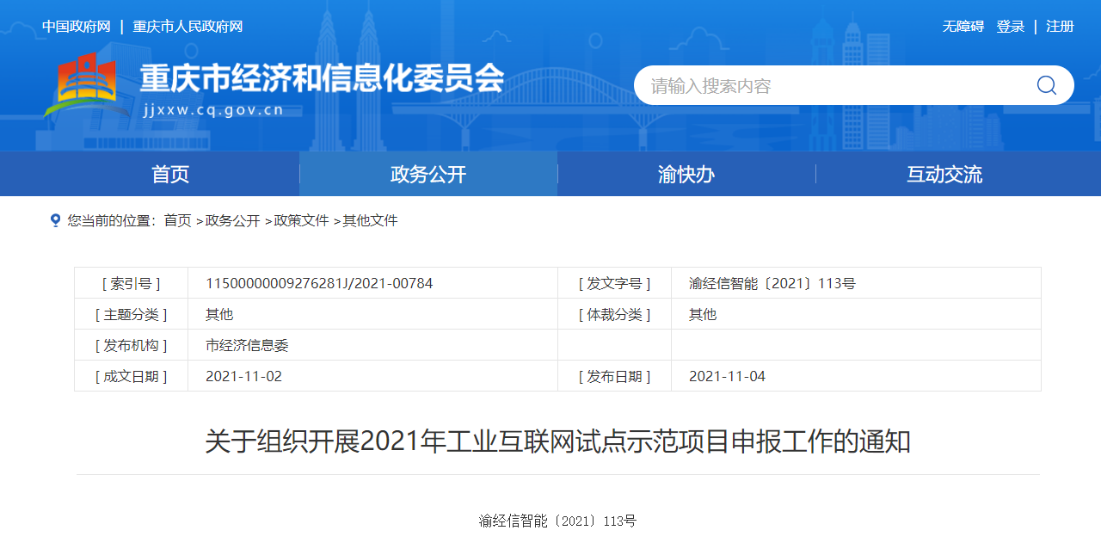Click the 重庆市经济和信息化委员会 site title

pos(322,79)
